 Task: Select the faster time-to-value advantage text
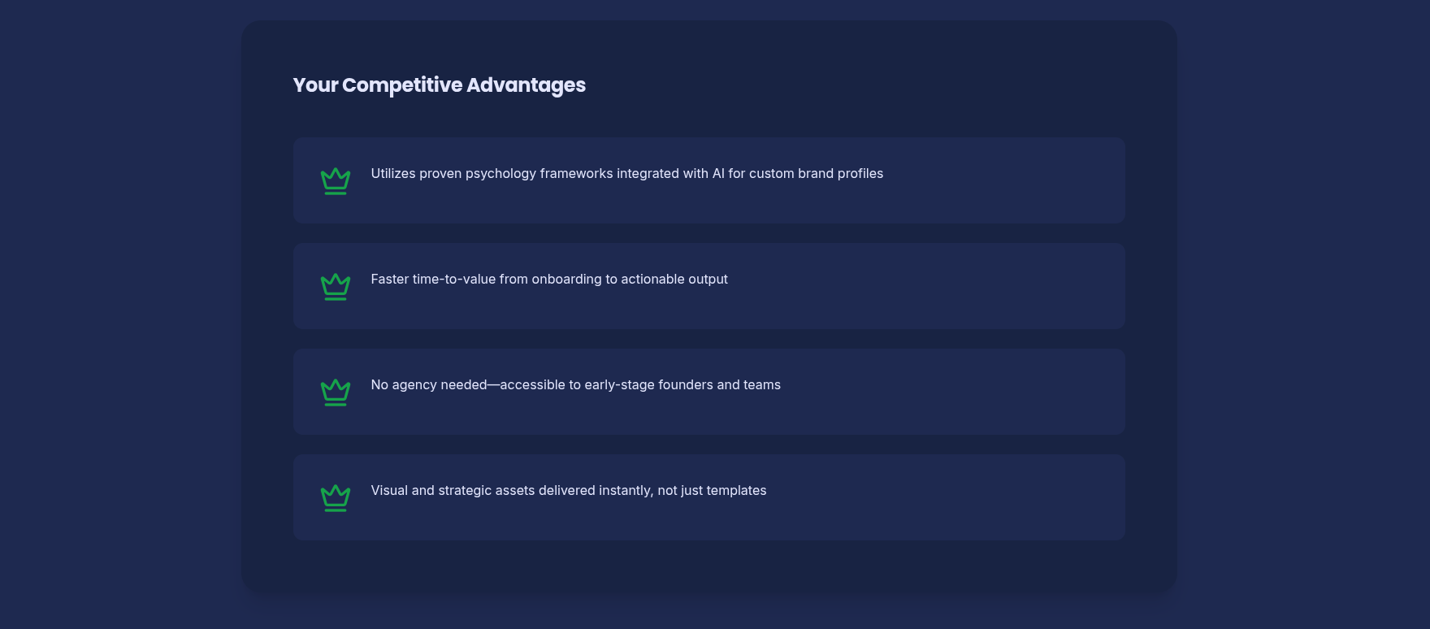click(x=549, y=279)
